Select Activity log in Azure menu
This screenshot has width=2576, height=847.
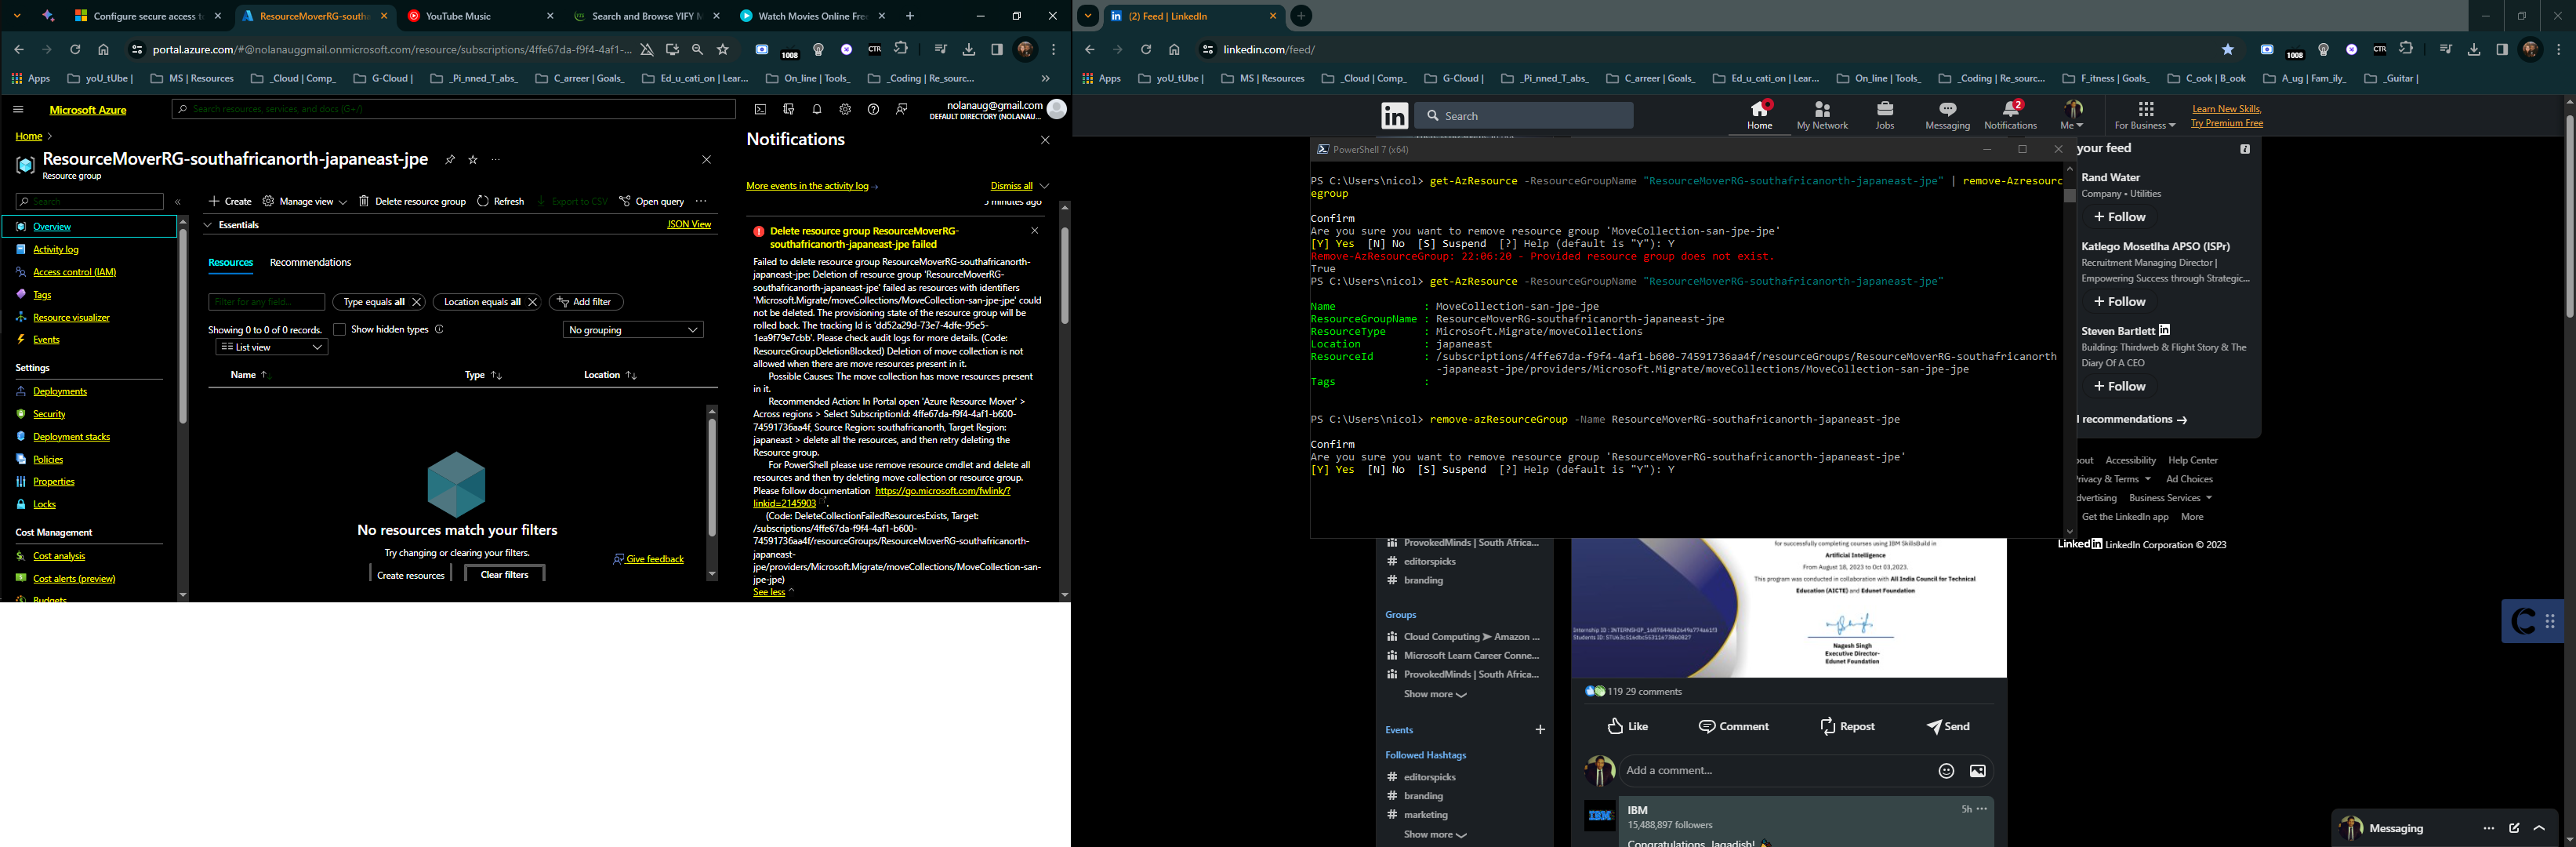[55, 250]
